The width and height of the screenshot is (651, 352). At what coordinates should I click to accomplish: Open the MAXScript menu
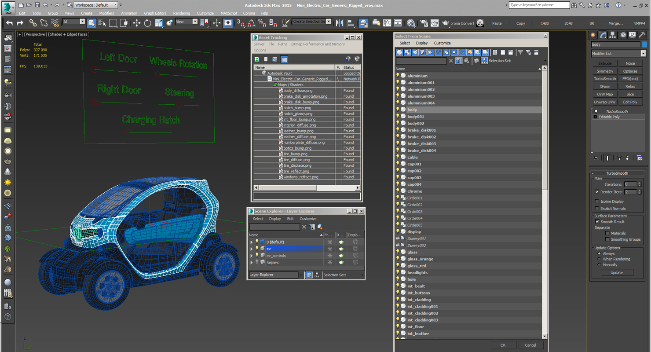[229, 13]
